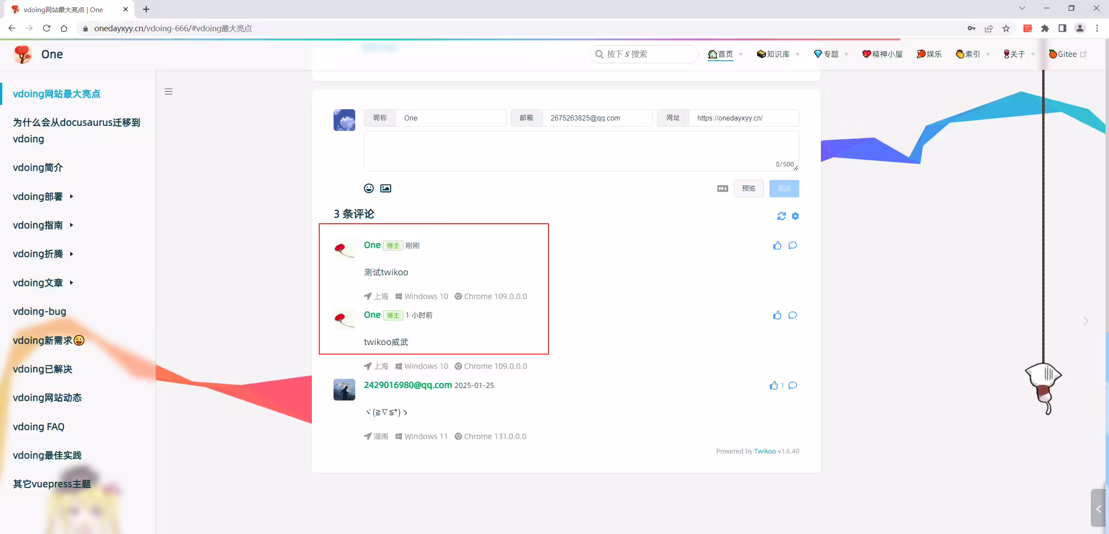Expand the floating panel arrow at bottom right
This screenshot has width=1109, height=534.
[1098, 509]
